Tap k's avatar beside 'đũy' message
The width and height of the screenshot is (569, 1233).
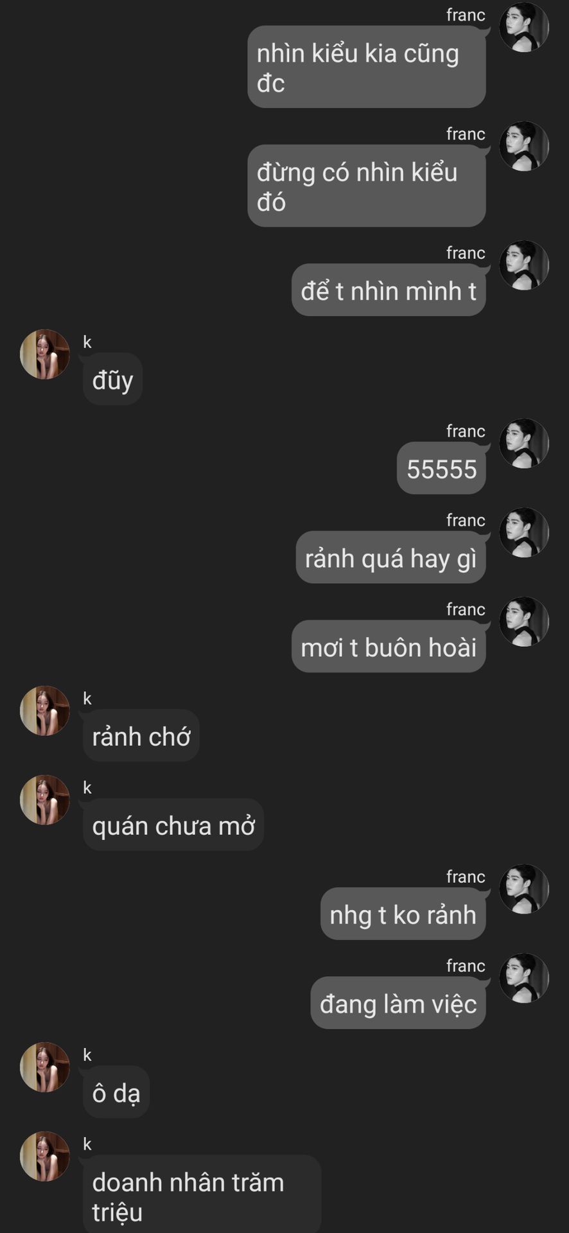45,354
